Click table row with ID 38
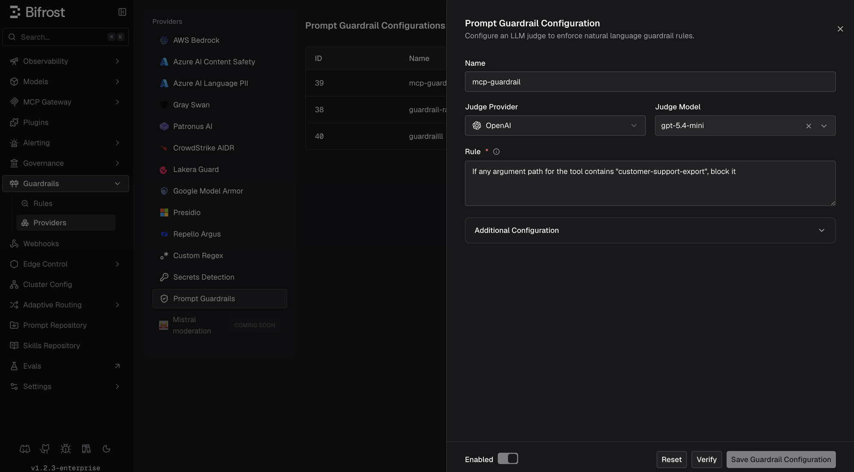 (376, 110)
